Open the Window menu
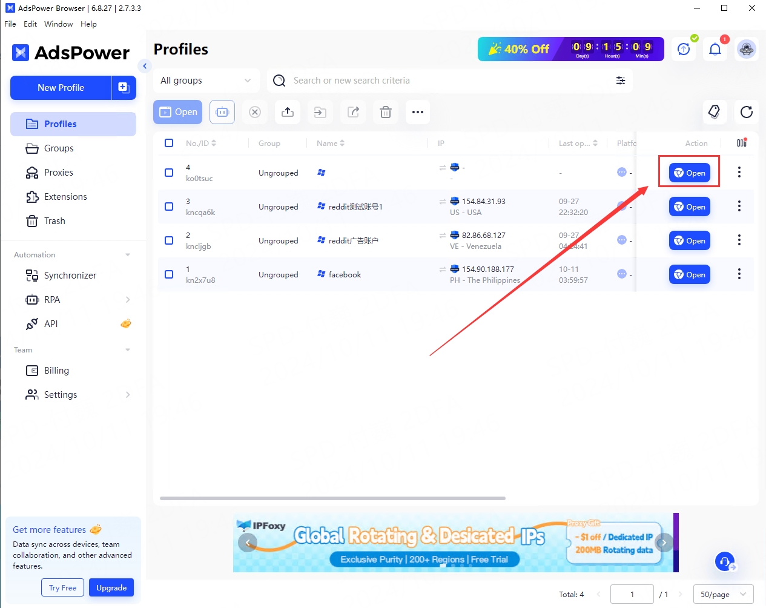 click(58, 24)
